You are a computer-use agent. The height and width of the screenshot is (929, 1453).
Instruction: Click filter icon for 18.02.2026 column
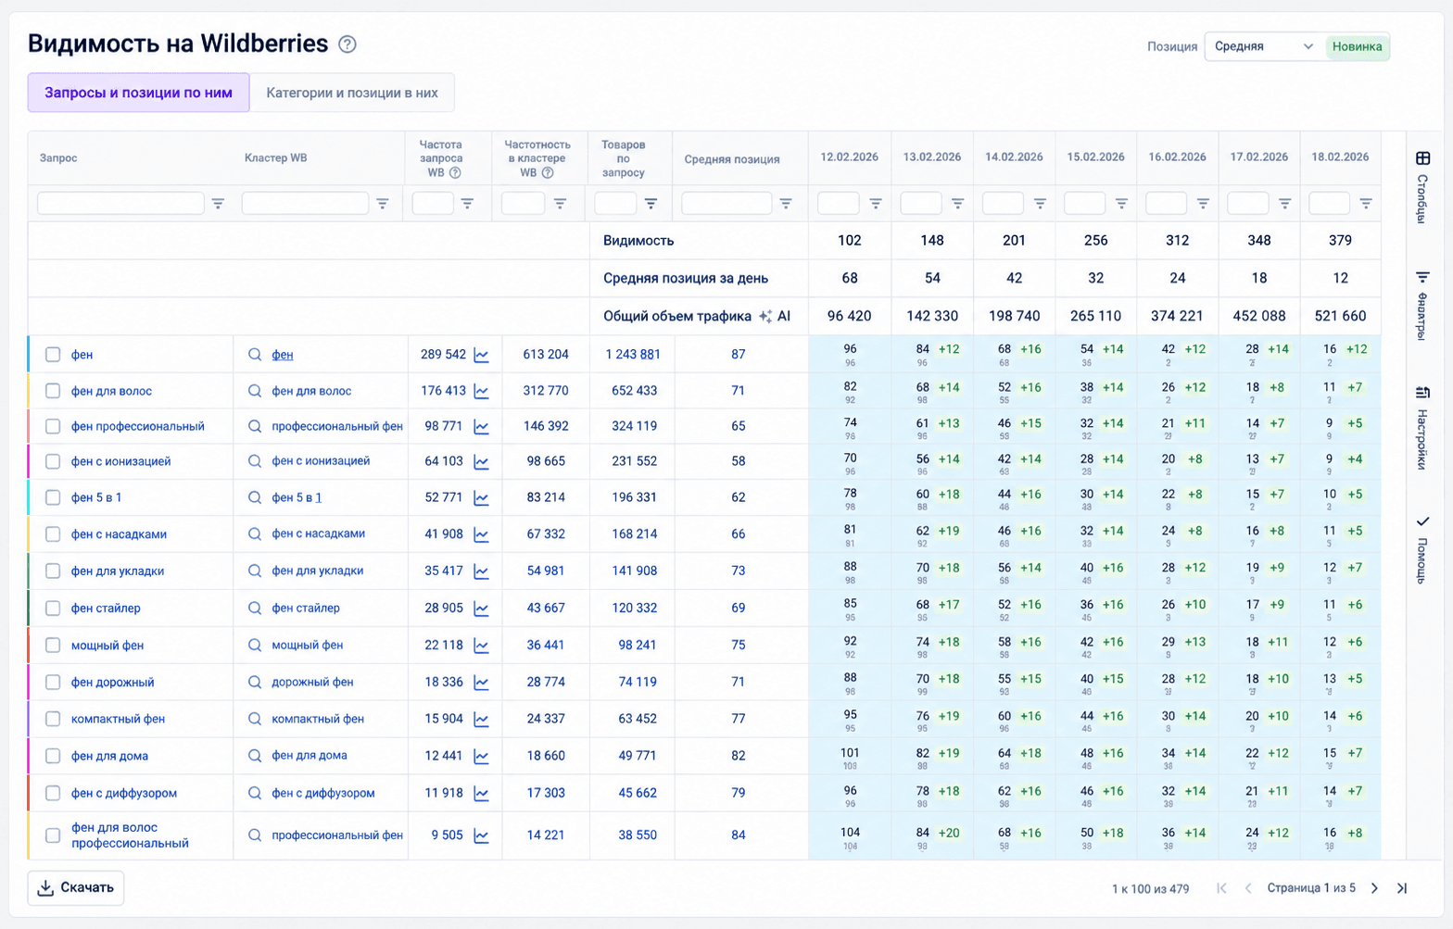pos(1366,204)
